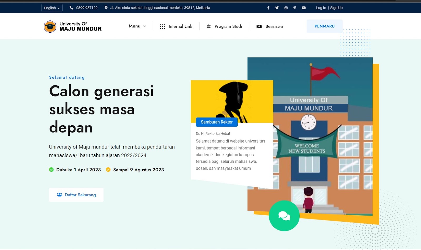Click the location pin icon in top bar

click(x=106, y=8)
